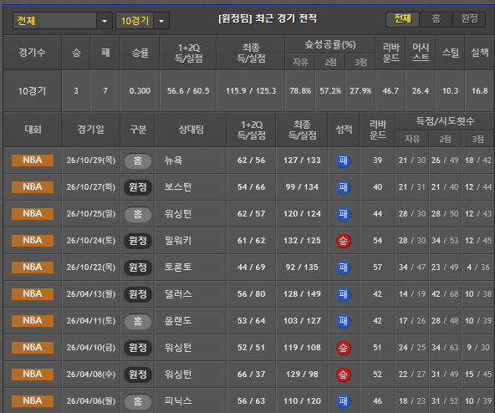The height and width of the screenshot is (413, 495).
Task: Click the arrow beside the 전체 combo box
Action: tap(105, 21)
